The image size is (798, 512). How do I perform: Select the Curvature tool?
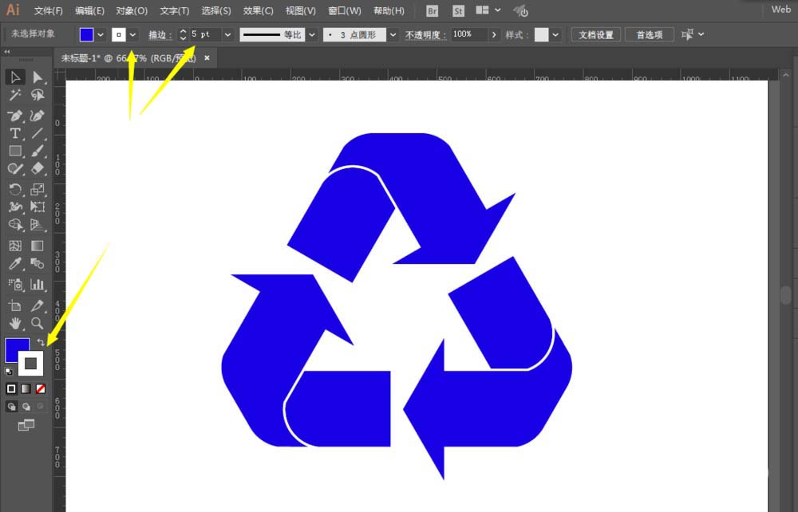(x=38, y=116)
